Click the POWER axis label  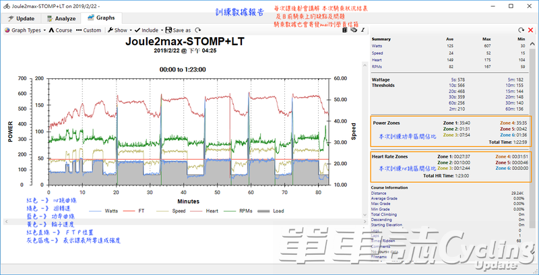click(x=10, y=131)
